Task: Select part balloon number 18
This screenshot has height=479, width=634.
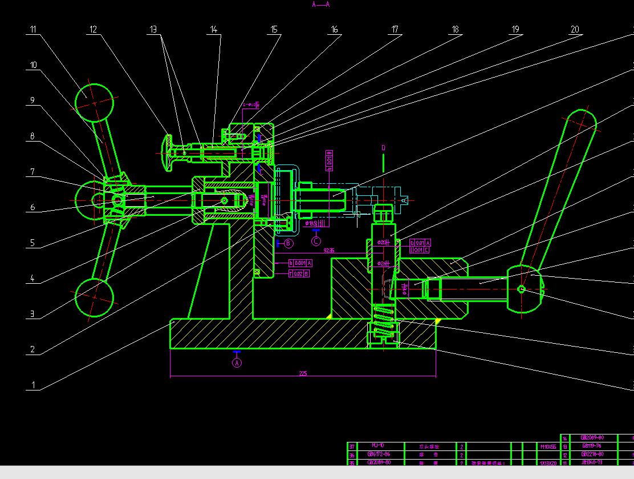Action: tap(456, 29)
